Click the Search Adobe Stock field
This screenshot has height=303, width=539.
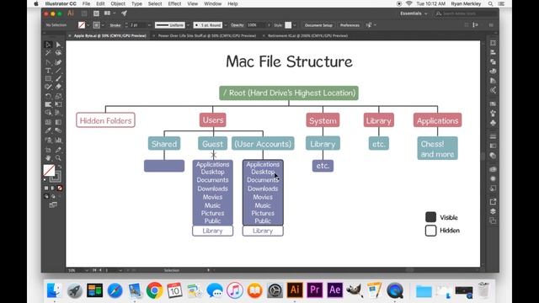pos(466,13)
